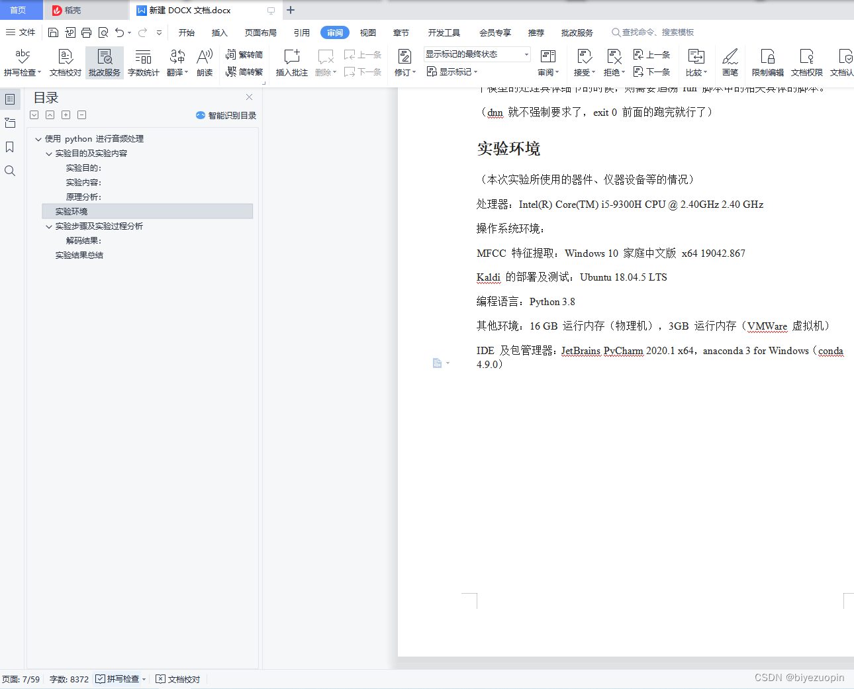Viewport: 854px width, 689px height.
Task: Open the 推荐 tab
Action: point(536,32)
